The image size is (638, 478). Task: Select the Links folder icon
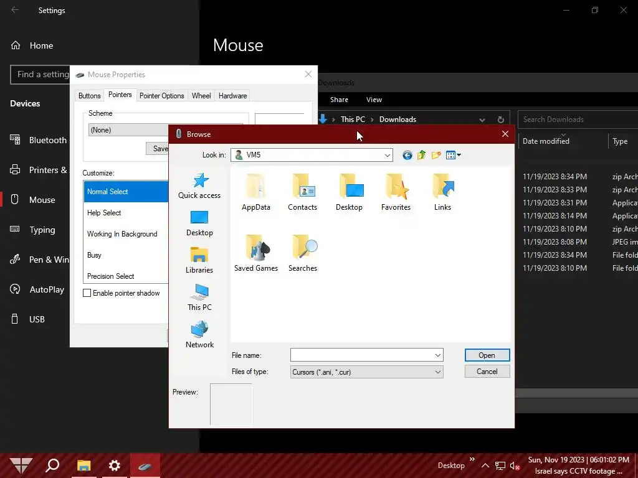pyautogui.click(x=443, y=192)
